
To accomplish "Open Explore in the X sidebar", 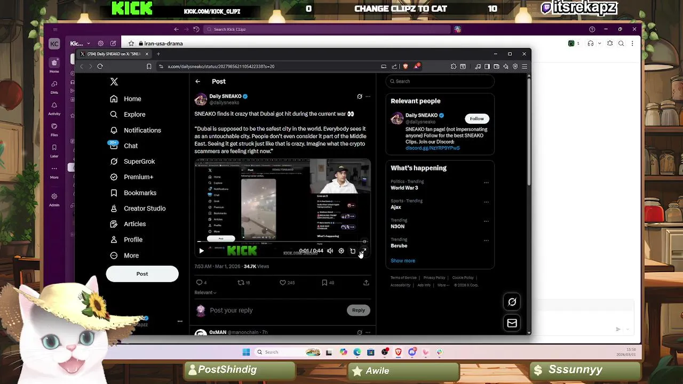I will 128,114.
